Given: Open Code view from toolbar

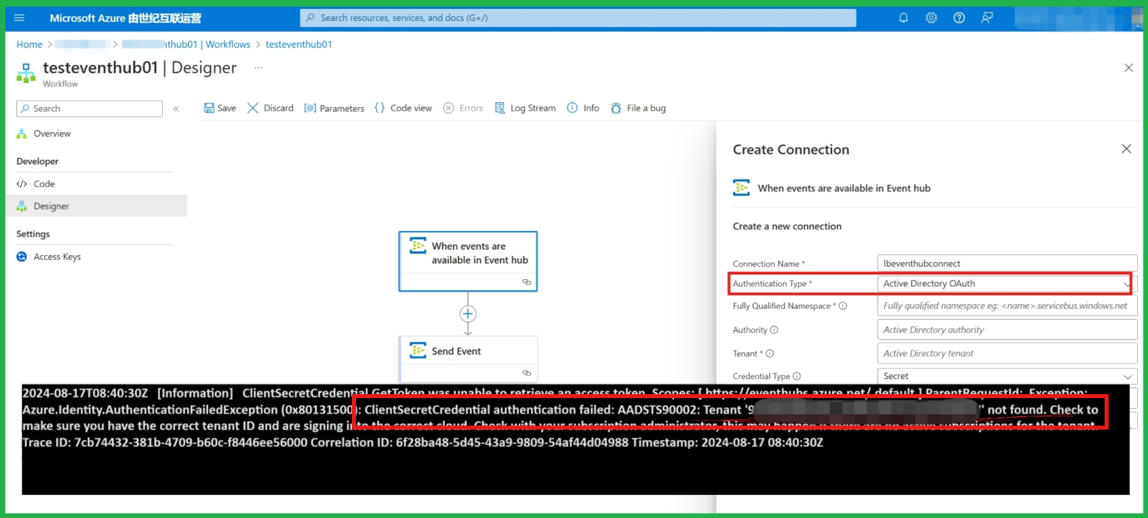Looking at the screenshot, I should point(403,108).
